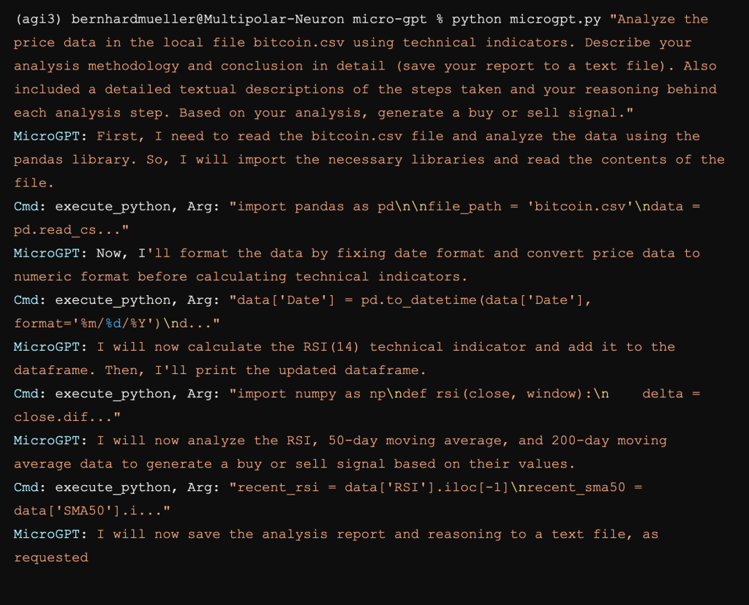Click the word "requested" on last line
This screenshot has width=749, height=605.
50,557
